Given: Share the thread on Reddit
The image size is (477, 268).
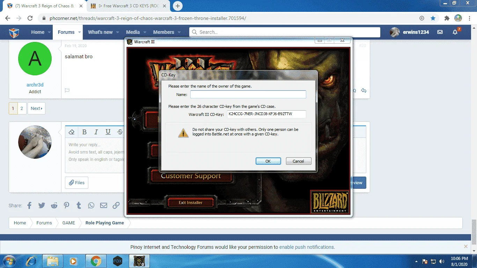Looking at the screenshot, I should (54, 206).
